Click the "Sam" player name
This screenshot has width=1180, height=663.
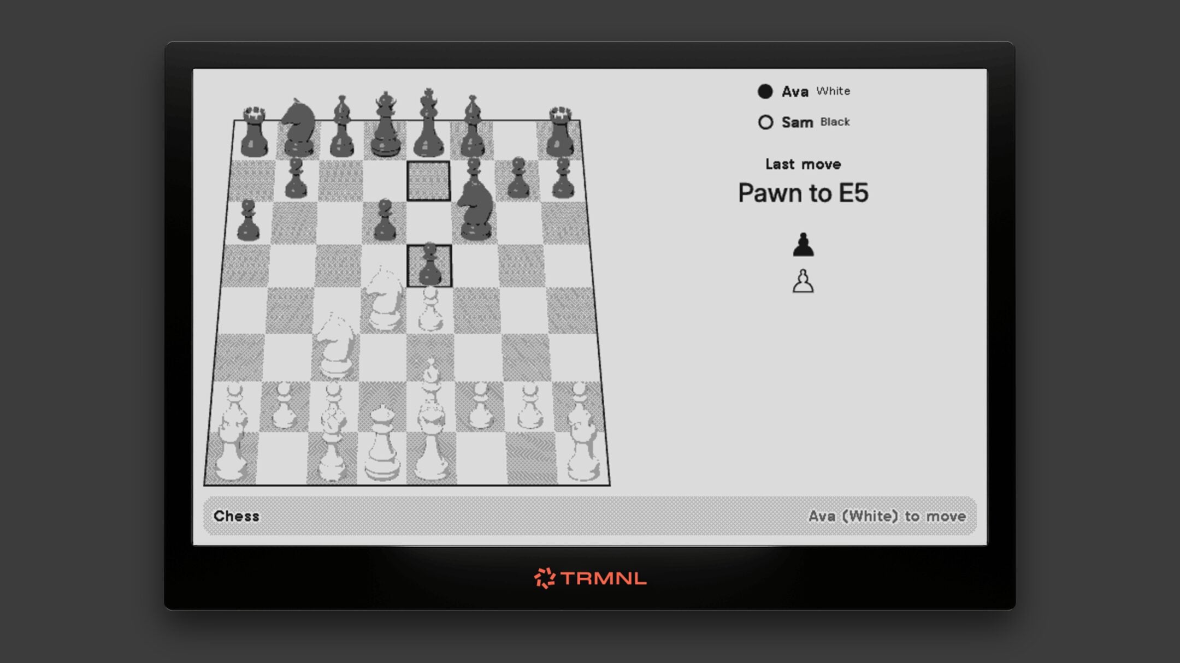(x=797, y=122)
